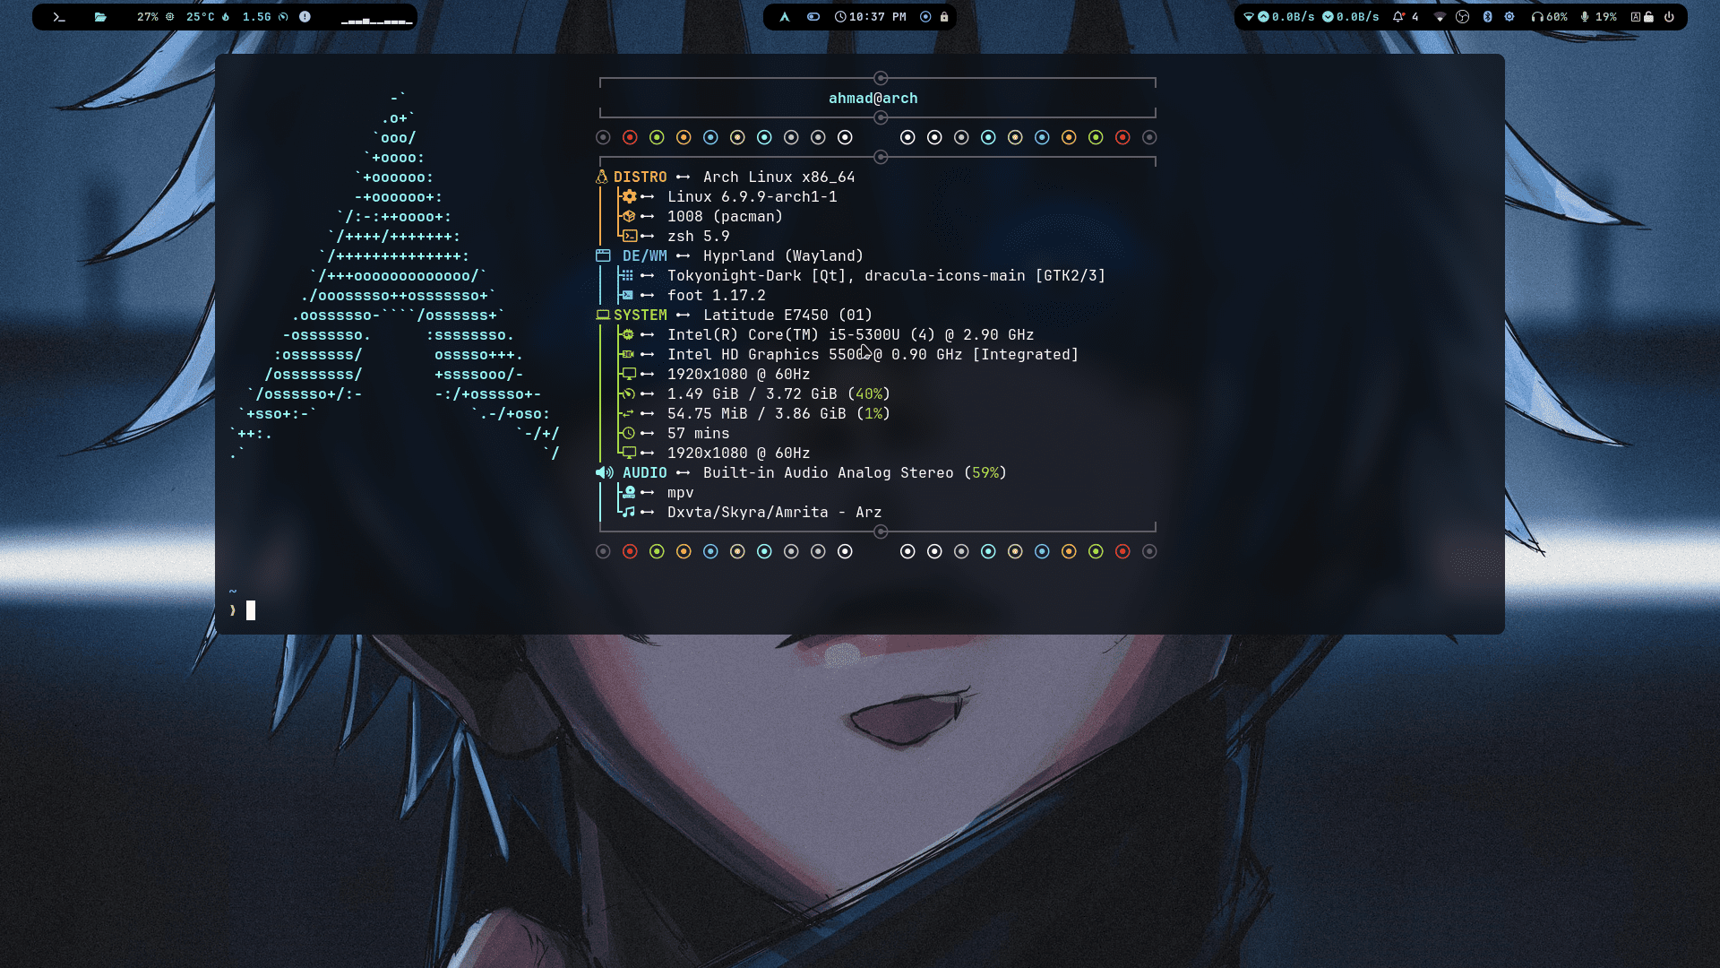Click the open folder icon in top bar
The image size is (1720, 968).
[100, 17]
